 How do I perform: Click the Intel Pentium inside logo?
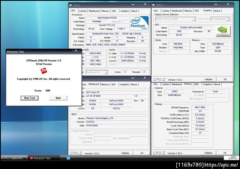coord(139,23)
